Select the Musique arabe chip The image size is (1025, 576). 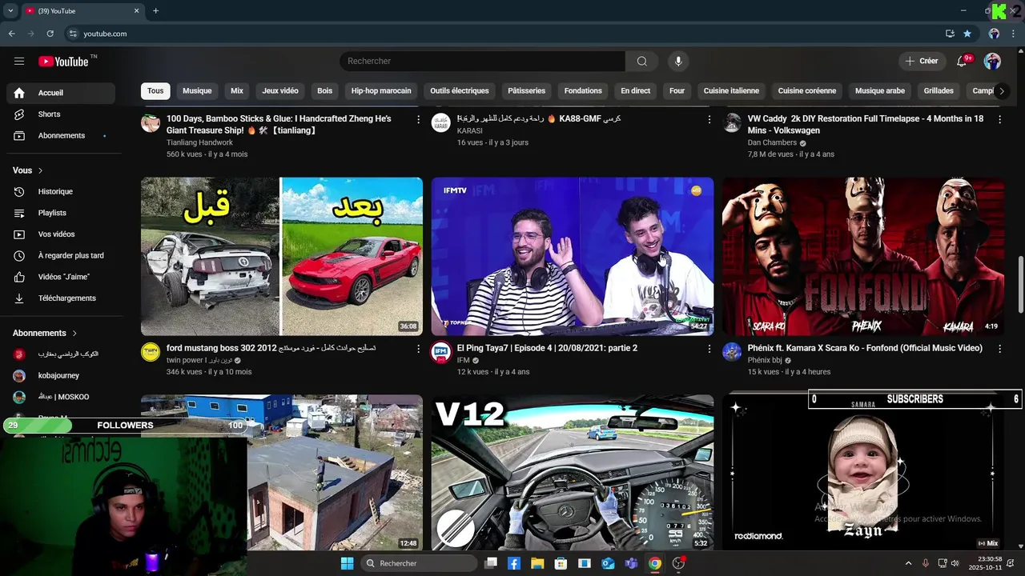[x=880, y=91]
